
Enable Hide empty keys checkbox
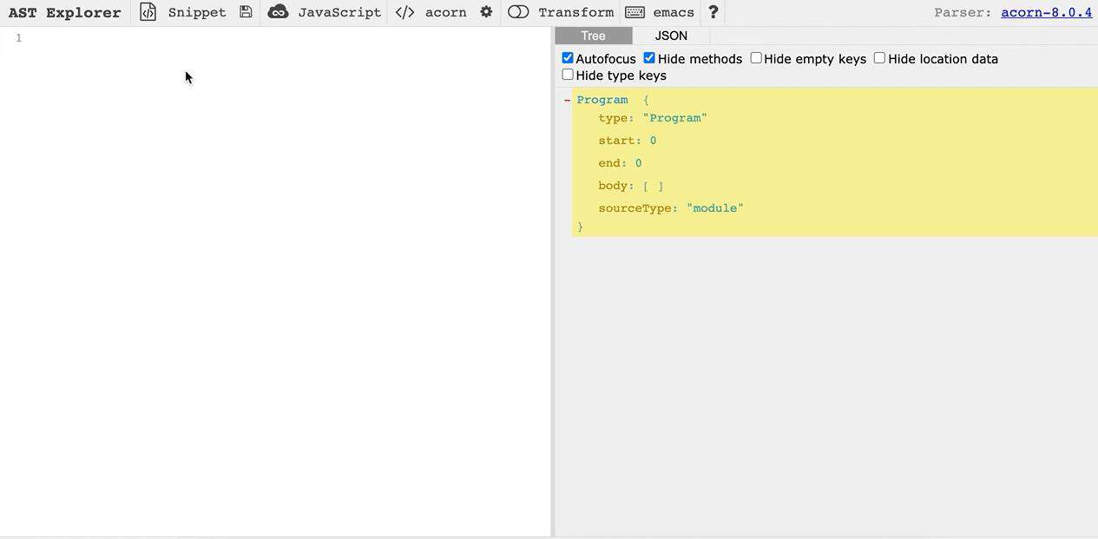point(756,58)
